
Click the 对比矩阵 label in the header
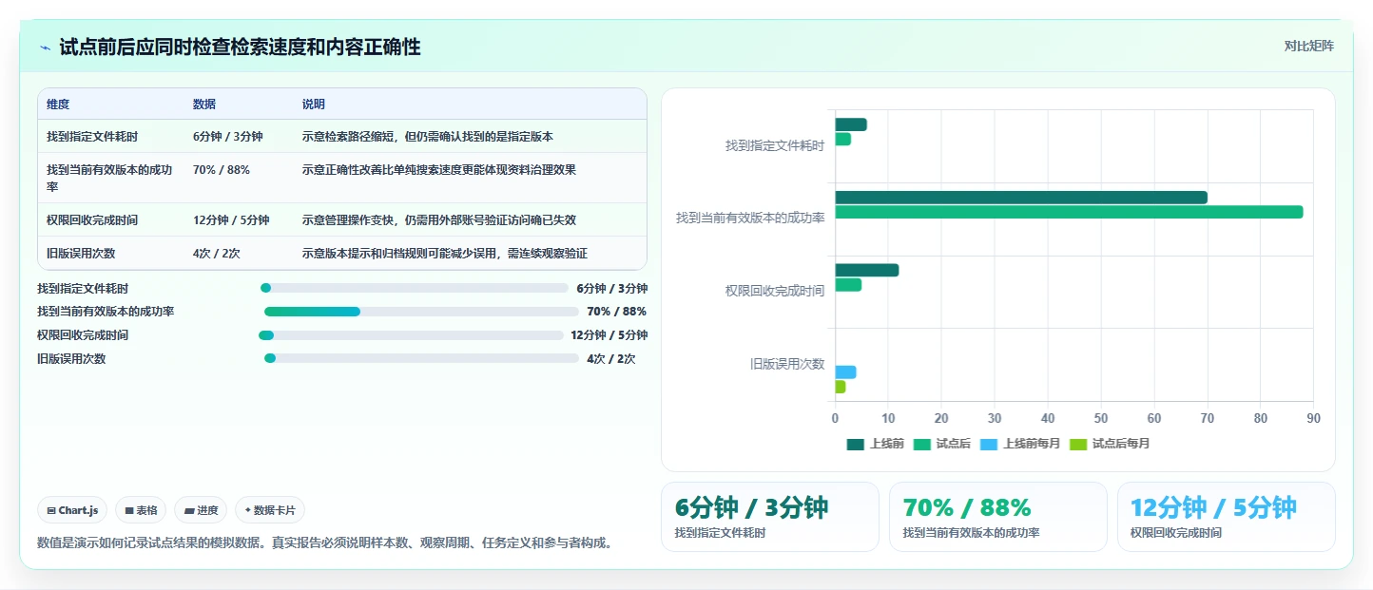[1308, 47]
